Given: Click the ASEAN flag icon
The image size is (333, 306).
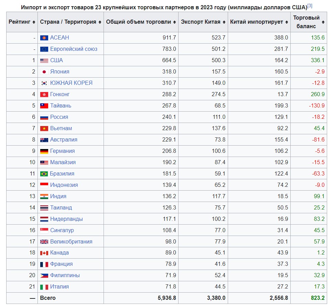Looking at the screenshot, I should click(44, 38).
